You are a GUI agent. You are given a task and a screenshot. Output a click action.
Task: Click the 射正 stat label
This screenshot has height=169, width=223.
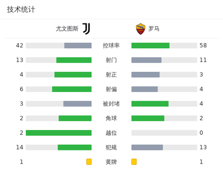coord(111,75)
